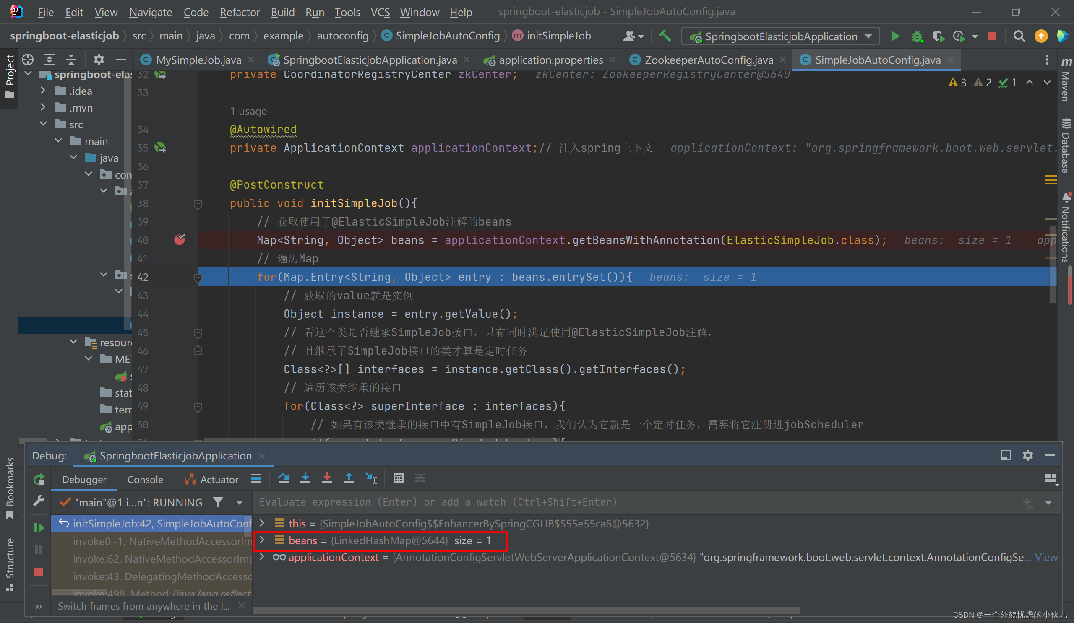Expand the .mvn folder
This screenshot has height=623, width=1074.
point(43,107)
